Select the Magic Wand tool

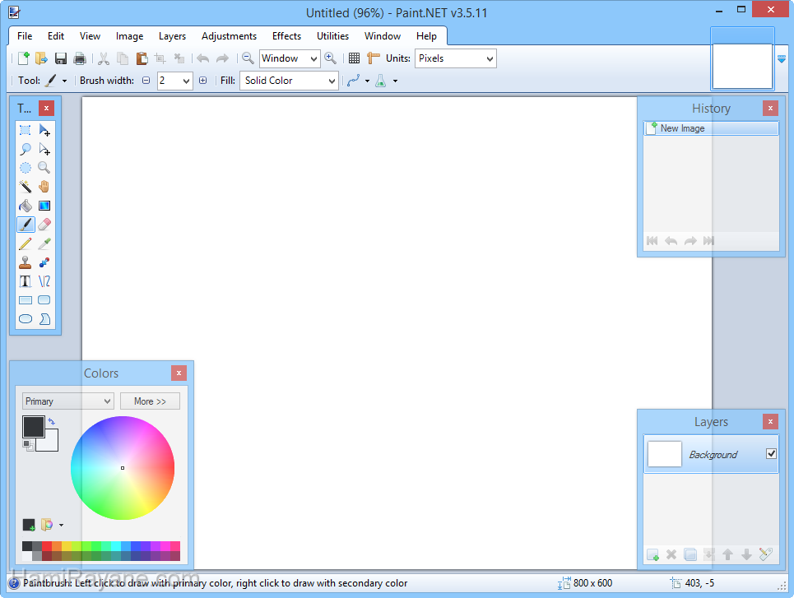tap(25, 187)
